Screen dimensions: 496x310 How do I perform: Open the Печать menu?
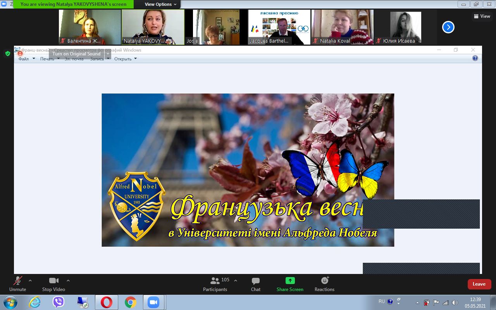click(x=50, y=59)
